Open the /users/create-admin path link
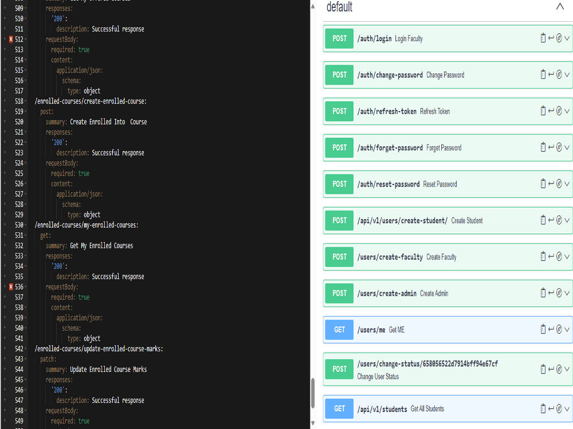 pyautogui.click(x=387, y=293)
